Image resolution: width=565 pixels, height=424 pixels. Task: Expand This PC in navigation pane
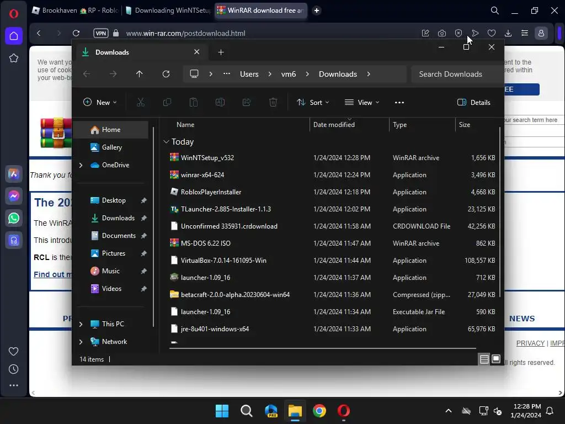click(x=81, y=324)
